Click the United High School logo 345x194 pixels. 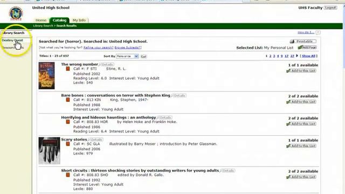16,13
